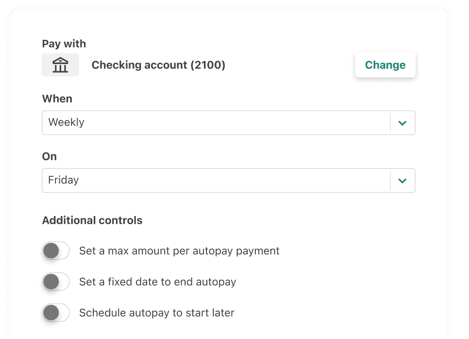469x339 pixels.
Task: Select the Weekly value text
Action: (x=66, y=123)
